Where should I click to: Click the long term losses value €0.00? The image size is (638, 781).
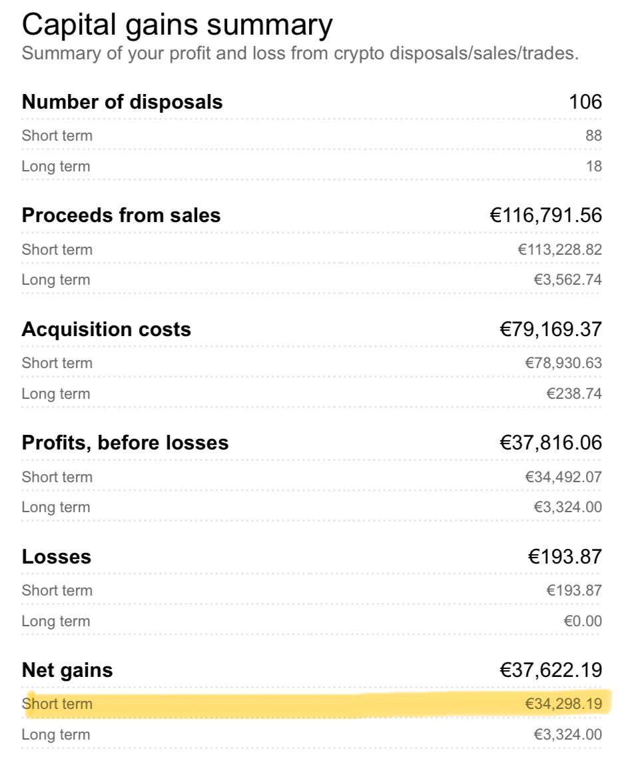click(x=583, y=621)
